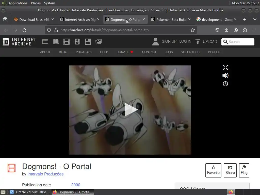
Task: Open DONATE navigation link
Action: click(125, 52)
